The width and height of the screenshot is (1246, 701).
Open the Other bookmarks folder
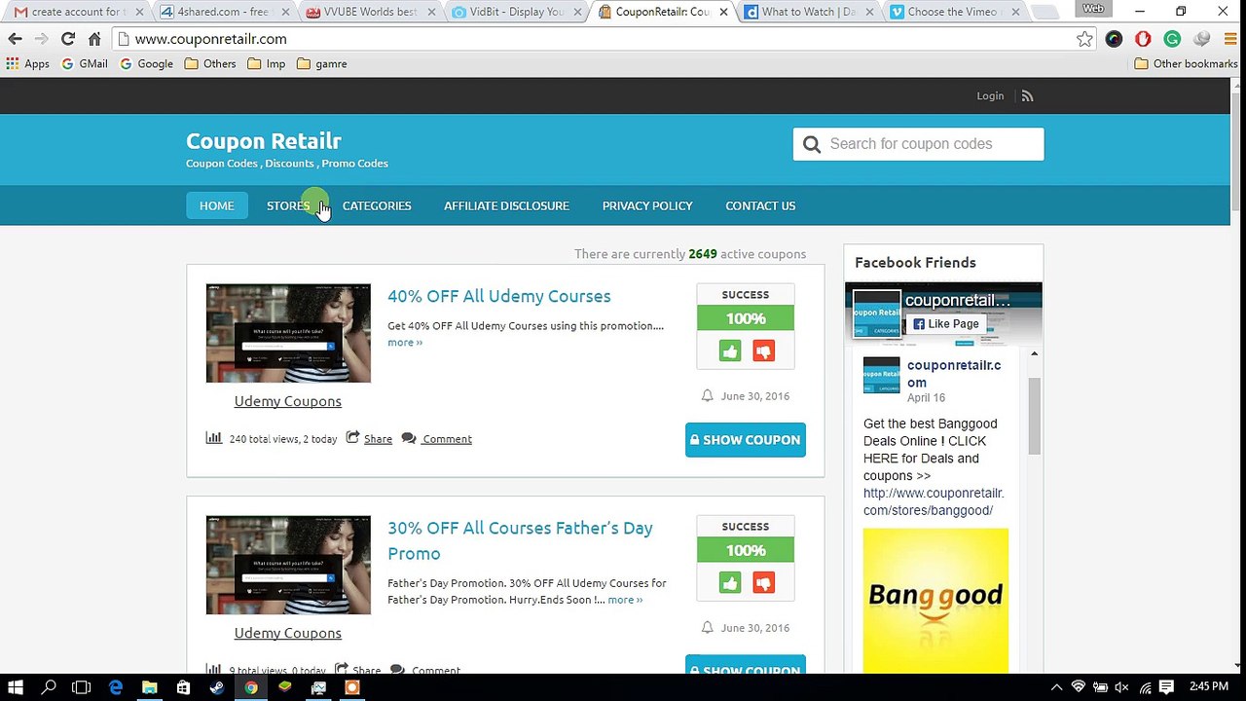pos(1187,63)
